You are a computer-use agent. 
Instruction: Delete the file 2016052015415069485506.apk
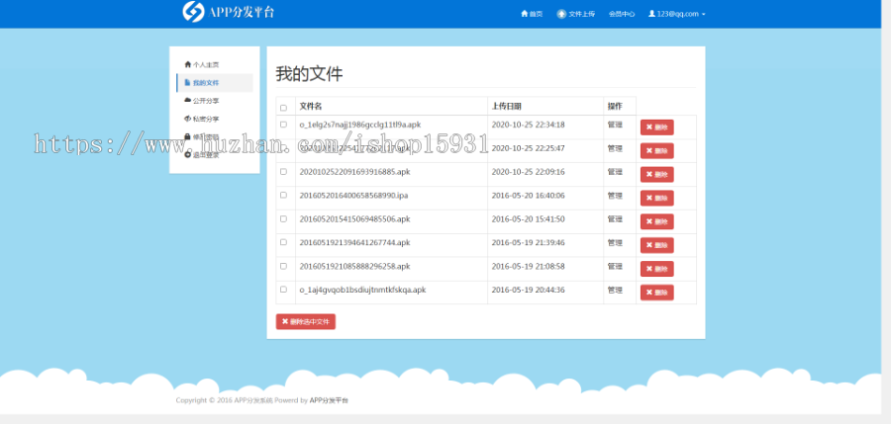point(656,221)
